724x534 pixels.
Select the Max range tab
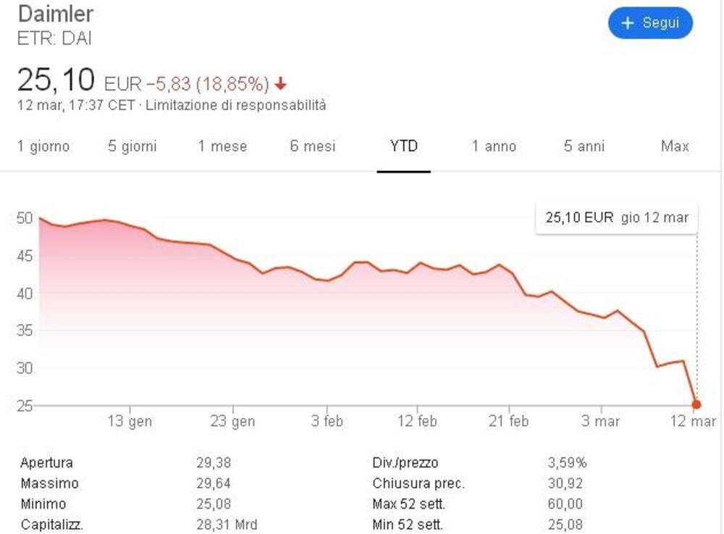674,146
